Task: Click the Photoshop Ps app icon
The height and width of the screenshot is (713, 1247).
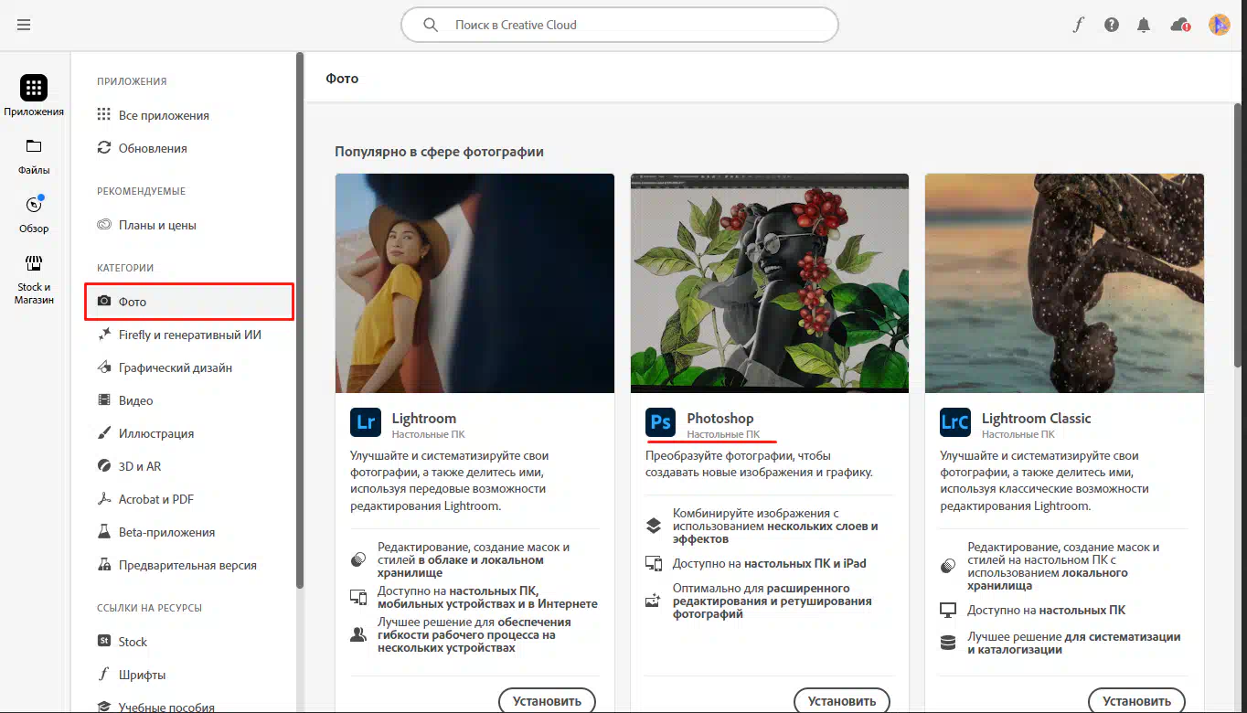Action: (661, 422)
